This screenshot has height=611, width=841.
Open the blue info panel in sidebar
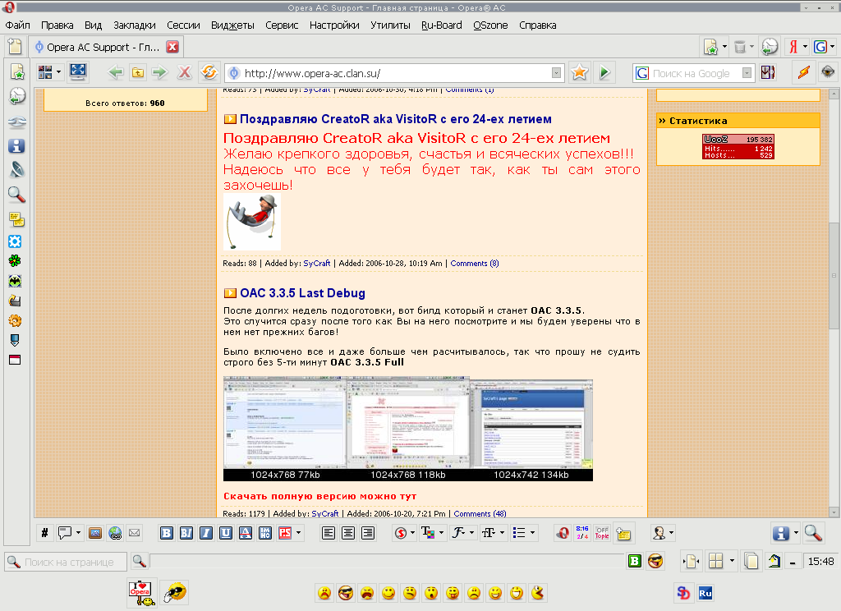[16, 146]
